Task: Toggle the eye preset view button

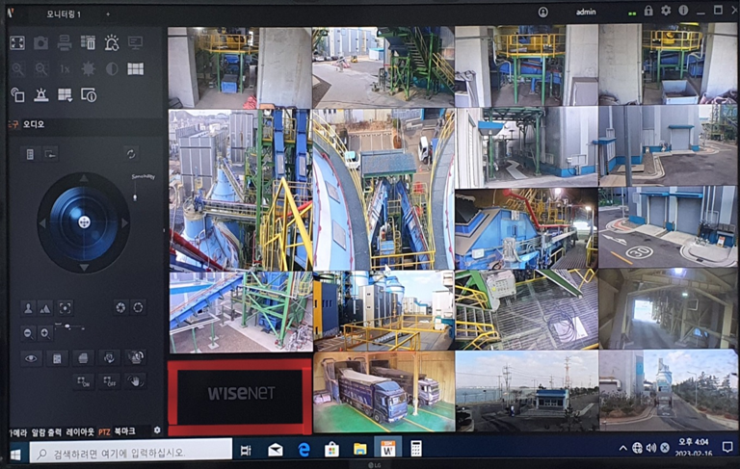Action: [31, 357]
